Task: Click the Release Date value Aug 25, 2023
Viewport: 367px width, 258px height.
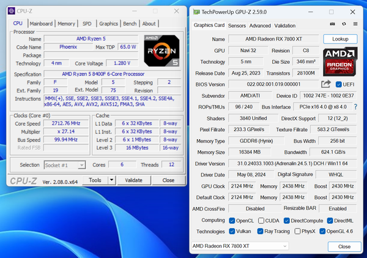Action: (246, 73)
